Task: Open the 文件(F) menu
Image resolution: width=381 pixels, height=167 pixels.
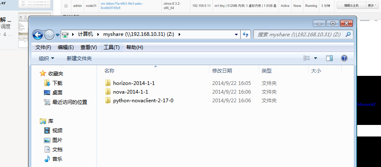Action: point(43,47)
